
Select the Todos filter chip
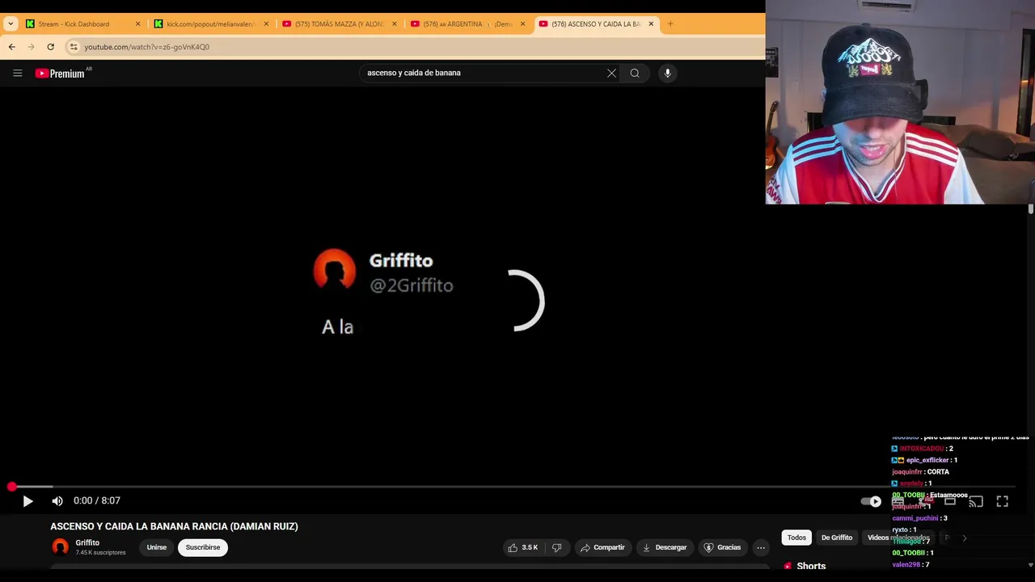coord(797,538)
